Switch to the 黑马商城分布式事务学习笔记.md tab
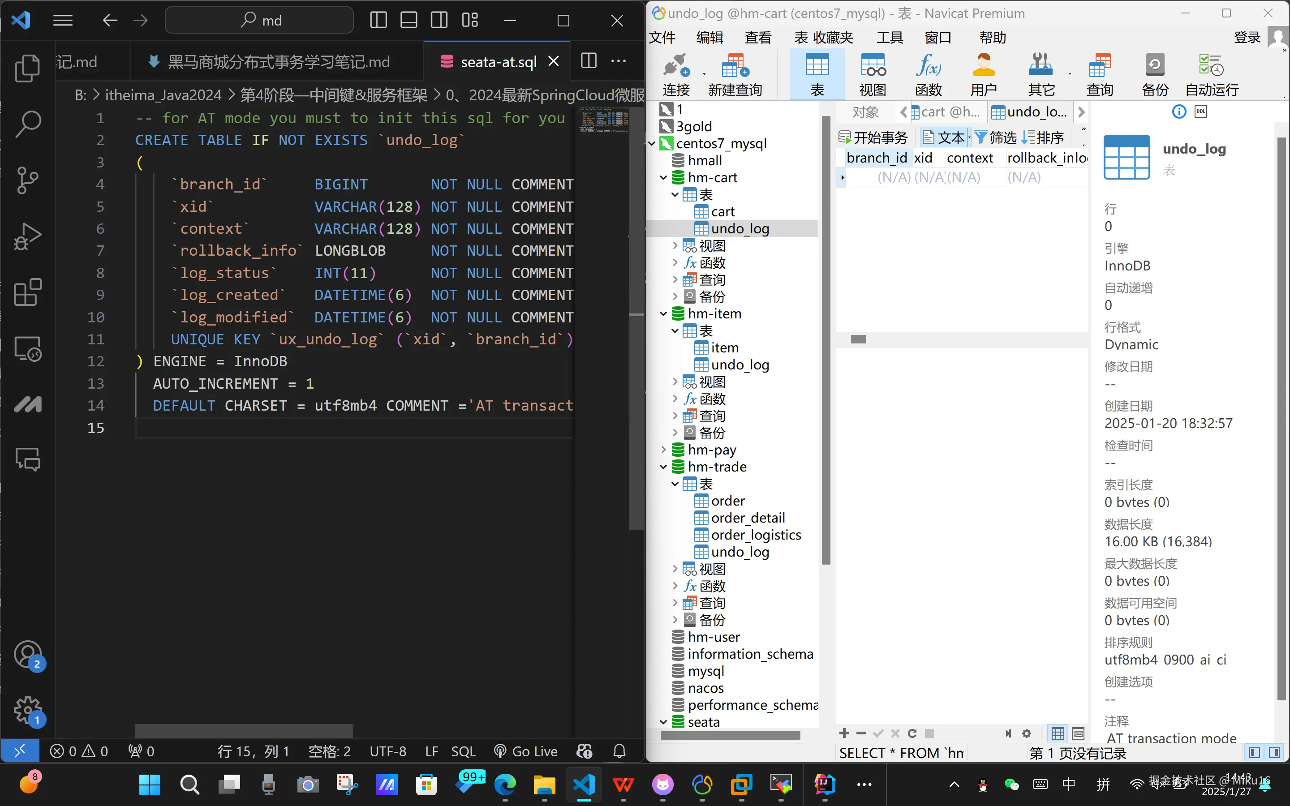The width and height of the screenshot is (1290, 806). [278, 62]
